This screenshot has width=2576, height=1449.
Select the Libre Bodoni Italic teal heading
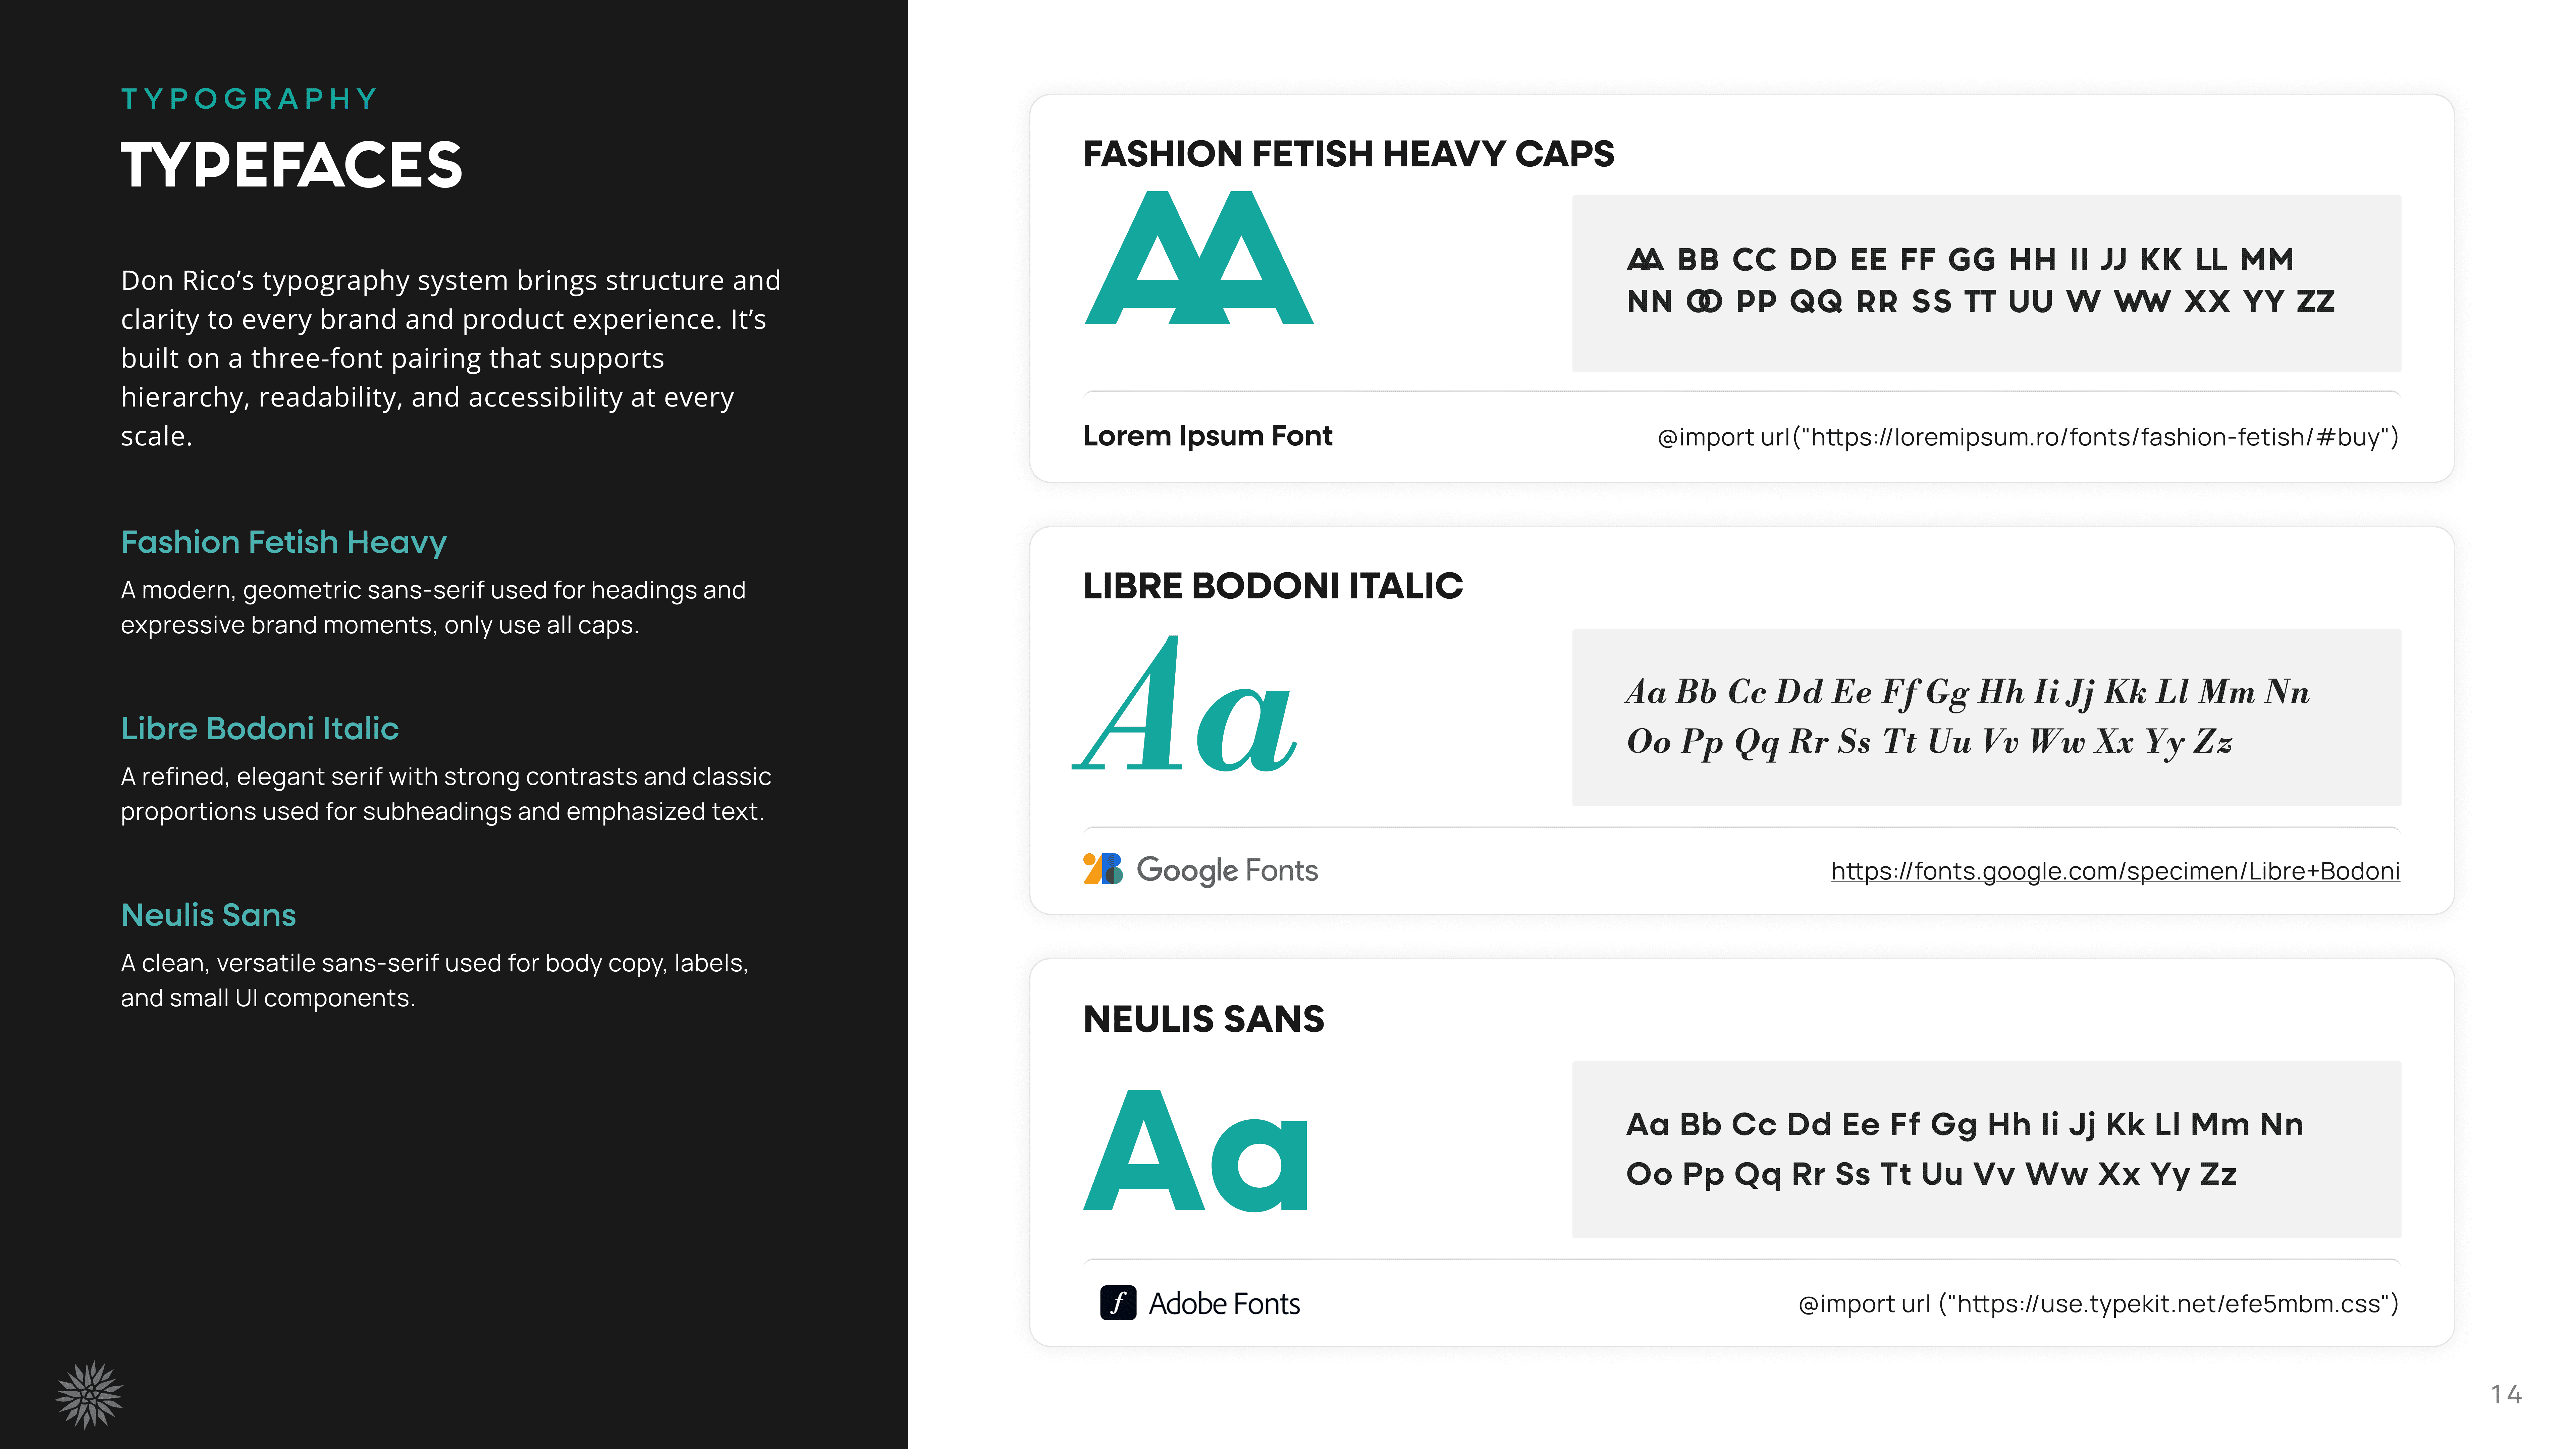pos(260,728)
